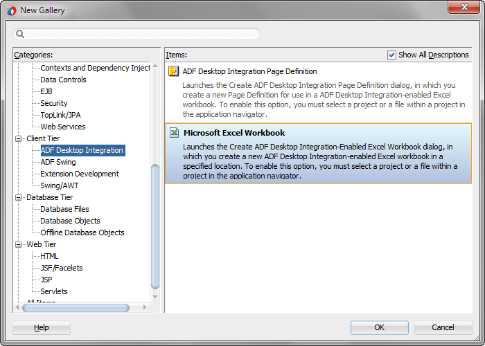Toggle Show All Descriptions checkbox
The width and height of the screenshot is (485, 346).
click(x=391, y=55)
